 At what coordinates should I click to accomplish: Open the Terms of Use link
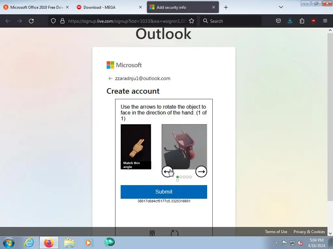276,231
